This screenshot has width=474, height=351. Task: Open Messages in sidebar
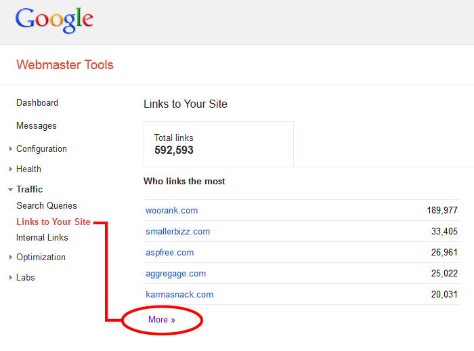[37, 125]
